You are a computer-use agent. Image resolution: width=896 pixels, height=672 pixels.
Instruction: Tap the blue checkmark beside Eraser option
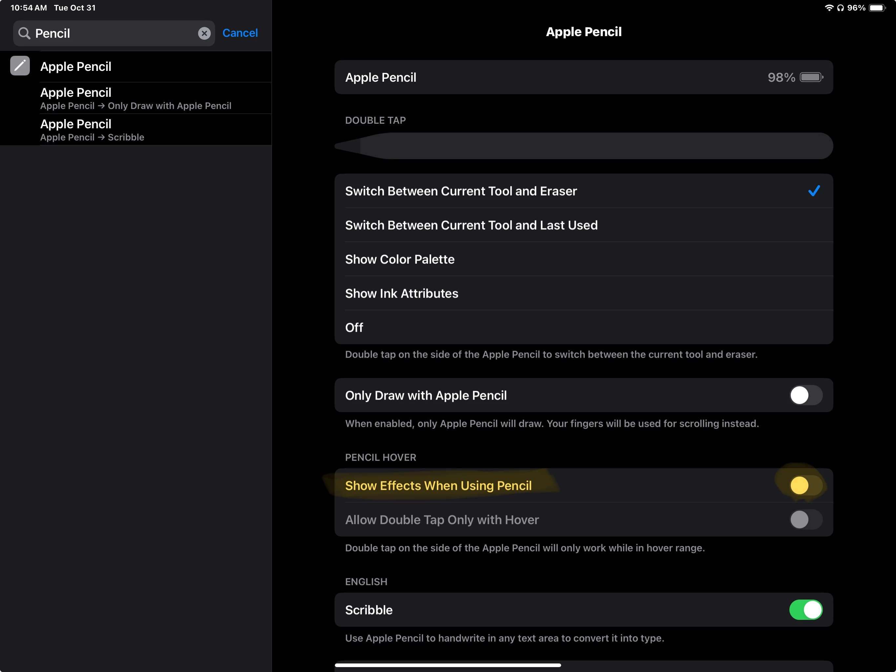click(x=814, y=191)
